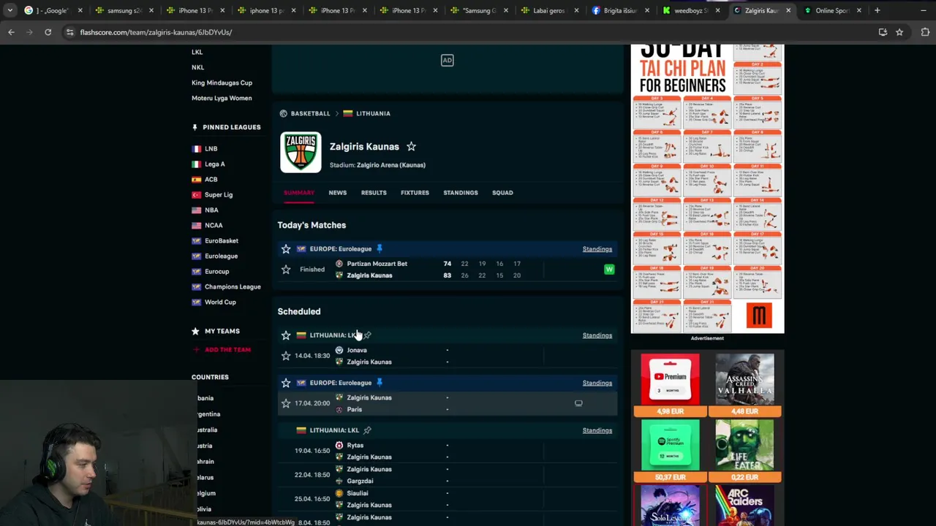Star Zalgiris Kaunas as favorite team
Viewport: 936px width, 526px height.
(x=411, y=146)
